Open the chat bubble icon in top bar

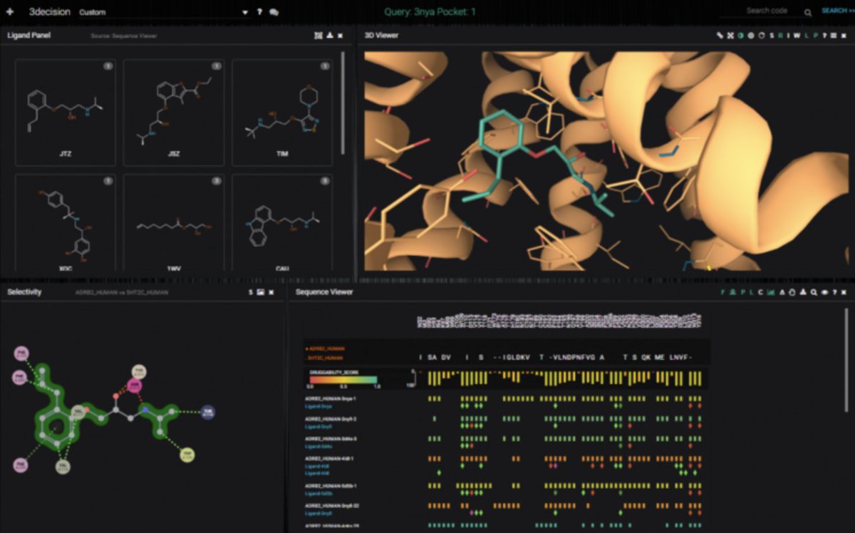(x=274, y=12)
